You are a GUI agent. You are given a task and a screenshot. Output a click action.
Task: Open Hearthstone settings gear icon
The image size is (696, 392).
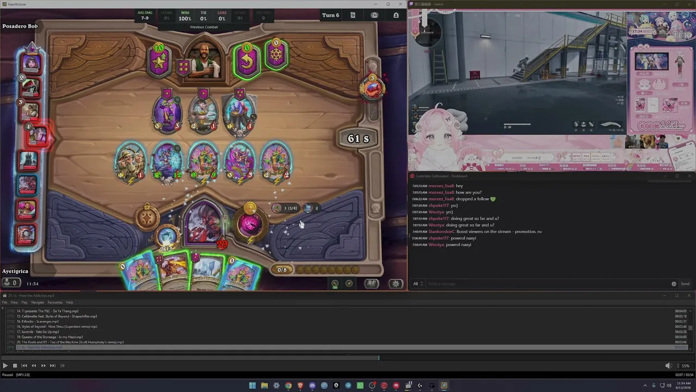coord(396,284)
